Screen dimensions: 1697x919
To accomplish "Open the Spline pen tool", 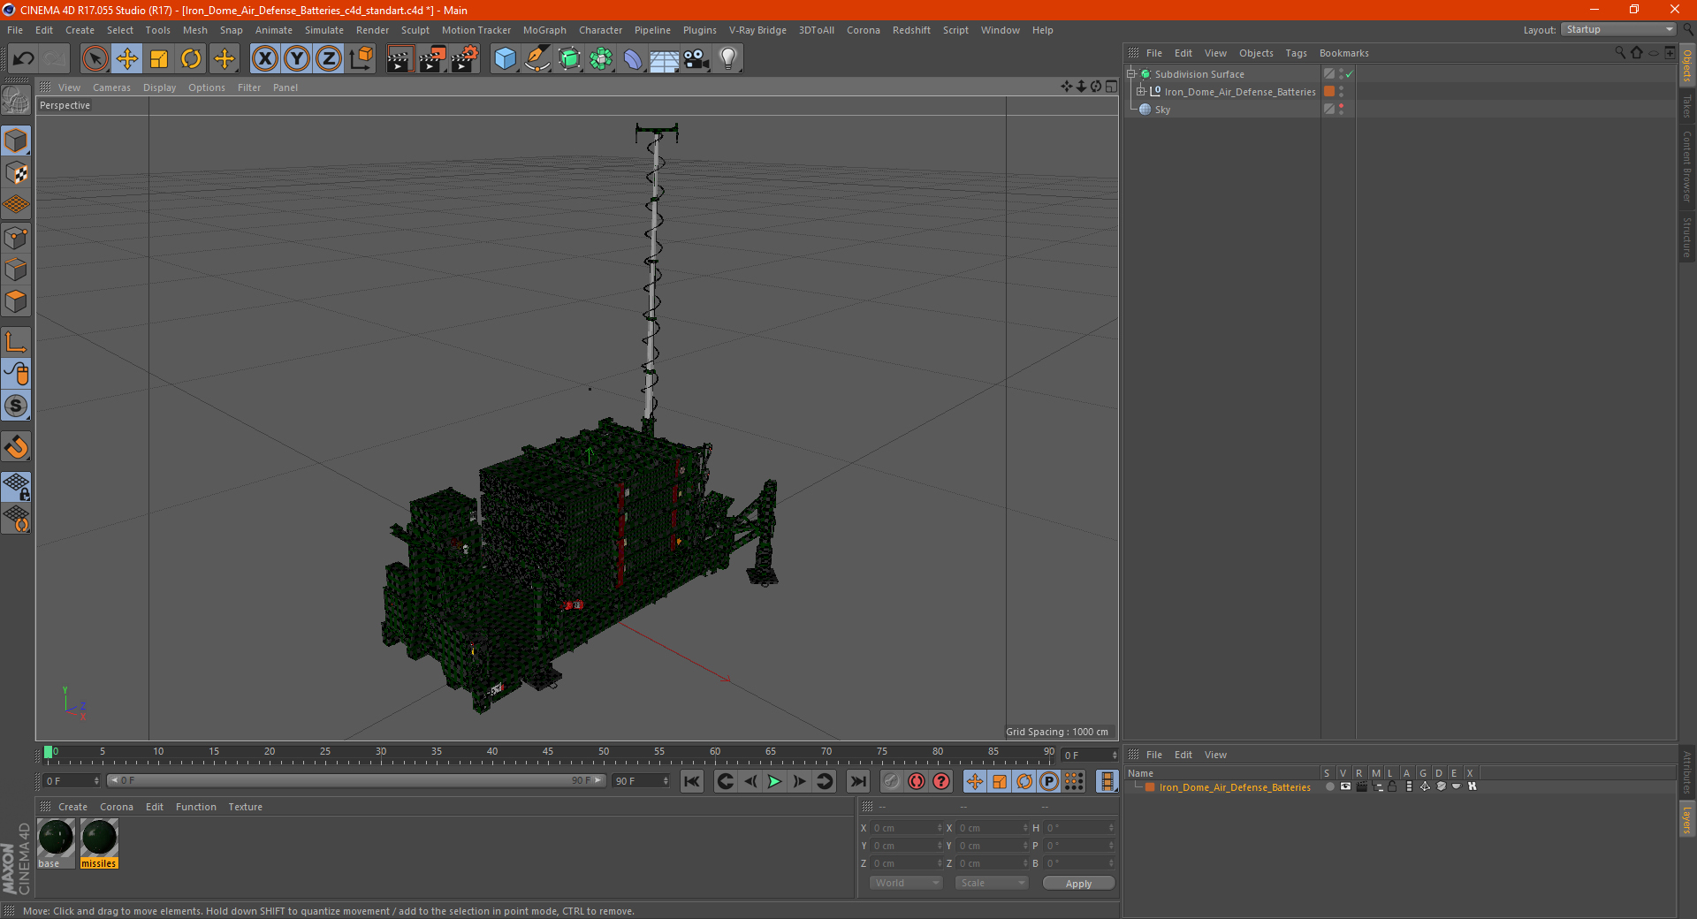I will tap(537, 59).
